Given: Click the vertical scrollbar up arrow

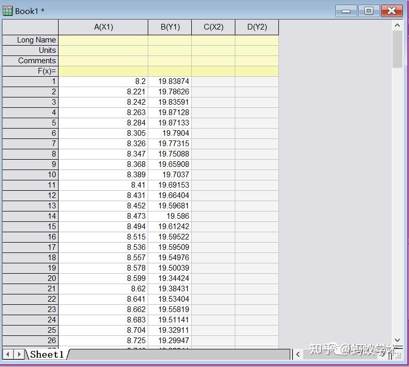Looking at the screenshot, I should pos(397,25).
